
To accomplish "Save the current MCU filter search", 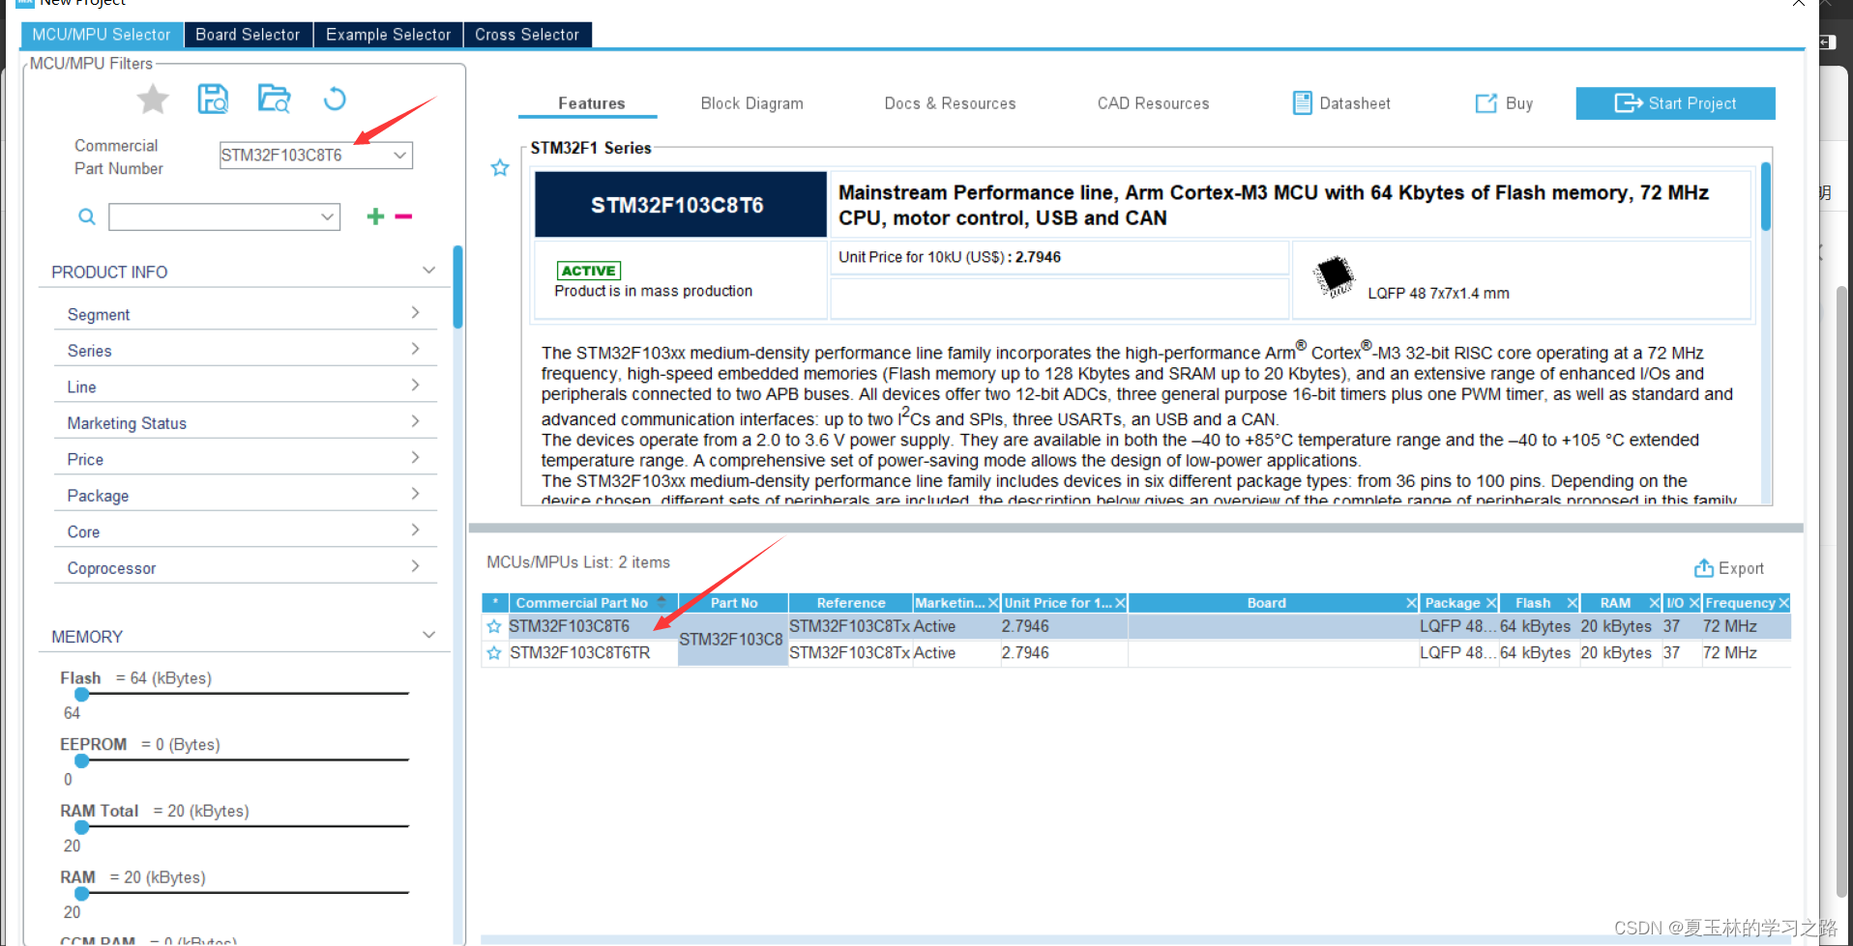I will 213,99.
